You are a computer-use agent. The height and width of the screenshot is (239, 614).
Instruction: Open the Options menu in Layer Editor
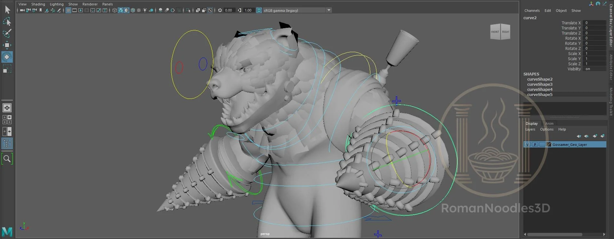(x=547, y=129)
